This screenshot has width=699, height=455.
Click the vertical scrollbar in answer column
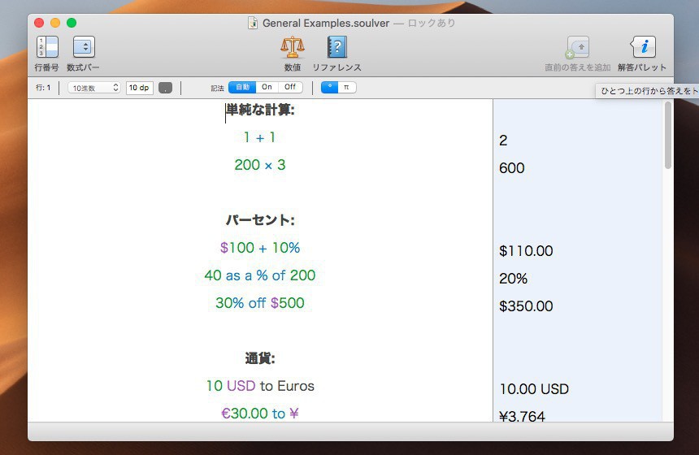point(667,135)
